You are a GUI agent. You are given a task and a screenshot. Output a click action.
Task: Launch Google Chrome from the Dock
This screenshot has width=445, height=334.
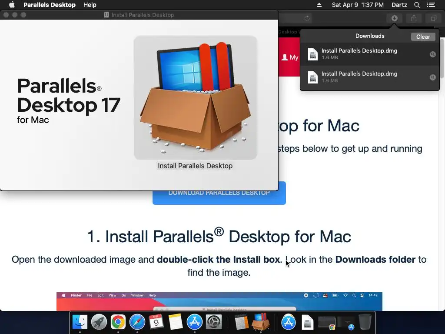click(x=118, y=322)
